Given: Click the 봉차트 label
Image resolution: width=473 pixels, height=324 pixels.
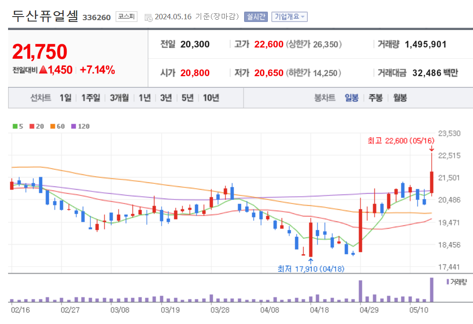Looking at the screenshot, I should (x=325, y=98).
